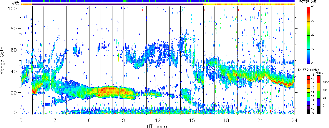Click the red segment of the POWER colorbar
This screenshot has width=329, height=128.
point(308,11)
